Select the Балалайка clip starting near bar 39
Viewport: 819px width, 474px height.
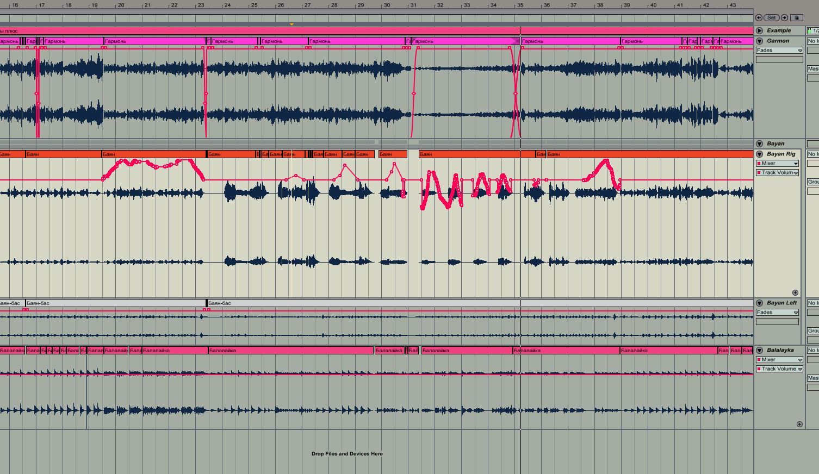coord(669,351)
